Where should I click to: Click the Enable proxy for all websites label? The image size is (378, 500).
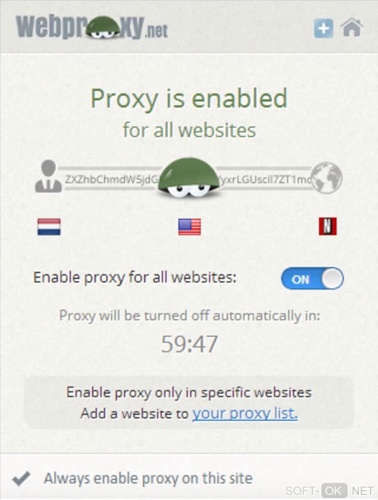135,277
